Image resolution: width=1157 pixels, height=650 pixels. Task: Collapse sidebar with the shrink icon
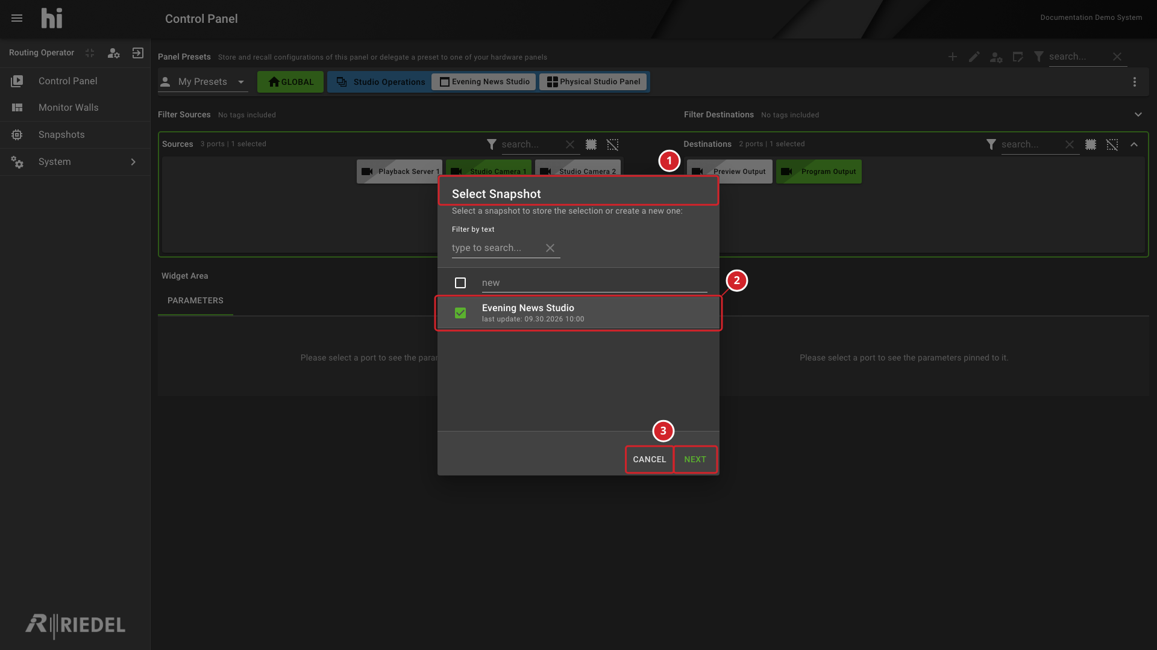click(90, 53)
